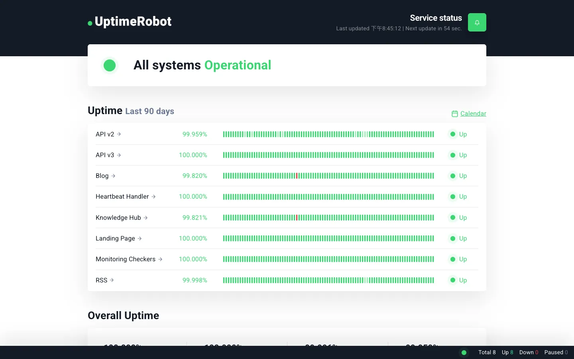Screen dimensions: 574x359
Task: Open the Blog monitor details
Action: [102, 176]
